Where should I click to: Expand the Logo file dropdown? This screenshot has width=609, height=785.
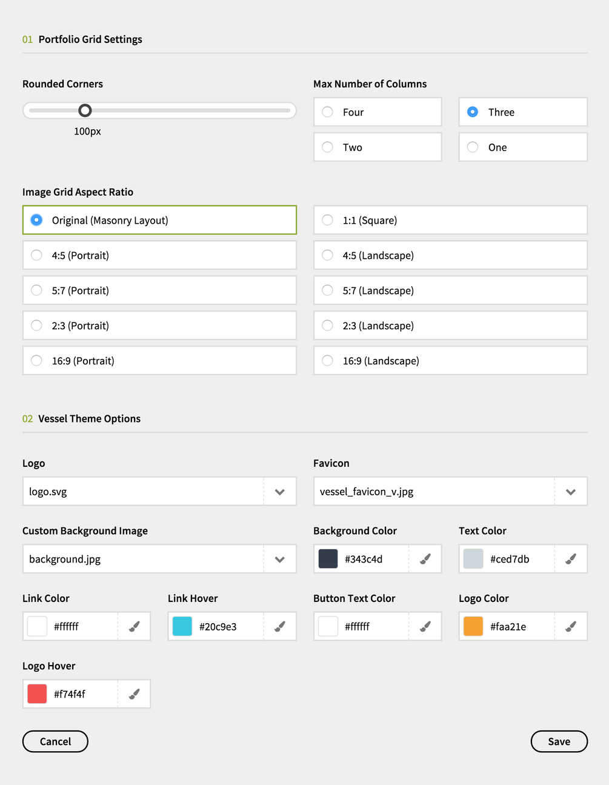tap(280, 492)
